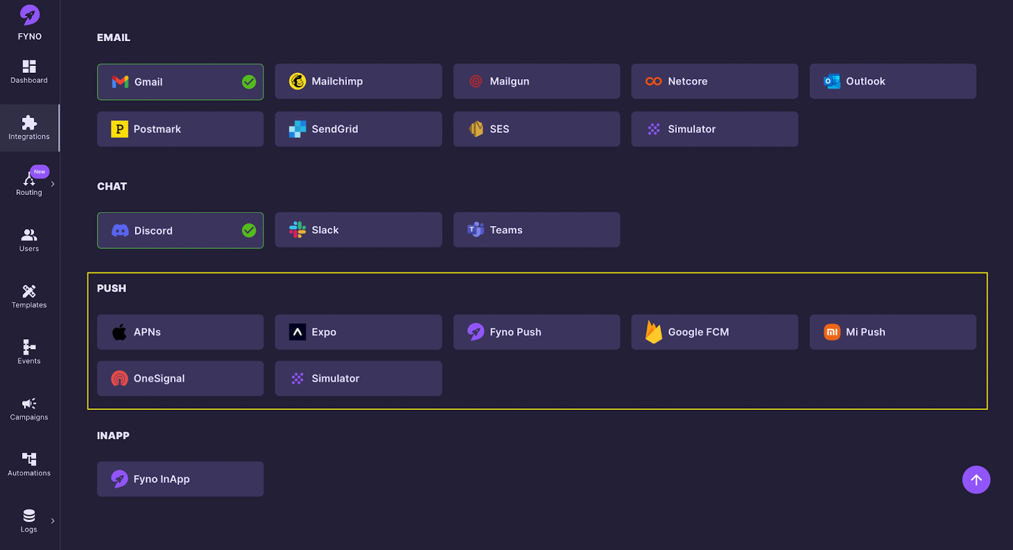
Task: Open Automations from the sidebar
Action: pos(29,464)
